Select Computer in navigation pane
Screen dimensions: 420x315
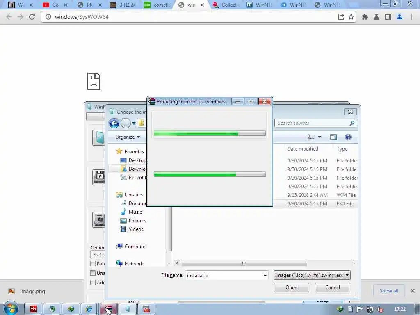click(132, 247)
